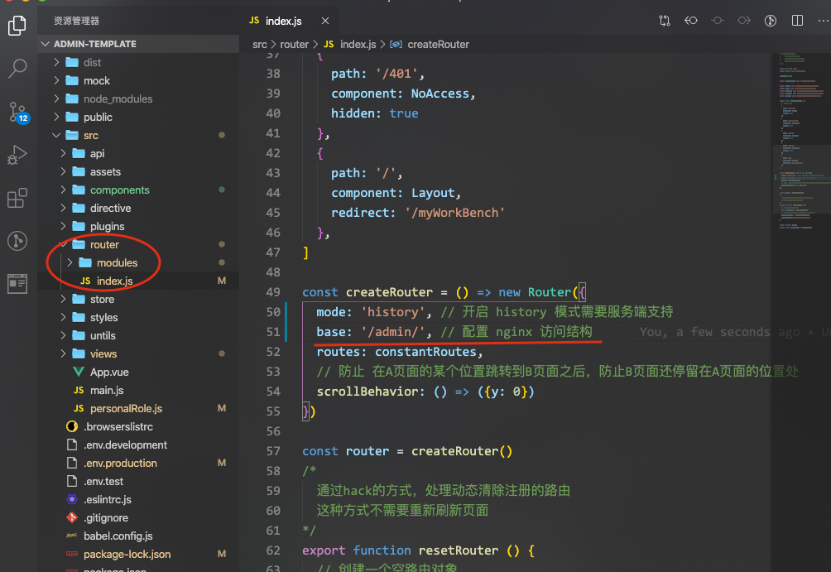
Task: Expand the api folder
Action: coord(139,154)
